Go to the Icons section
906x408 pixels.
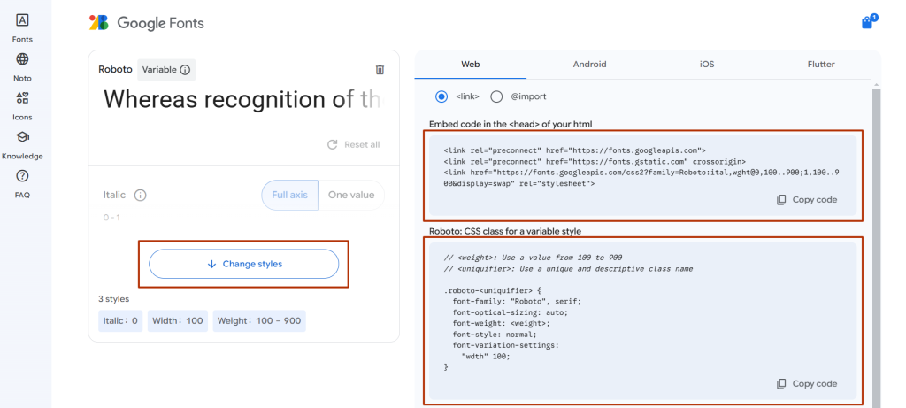coord(22,105)
